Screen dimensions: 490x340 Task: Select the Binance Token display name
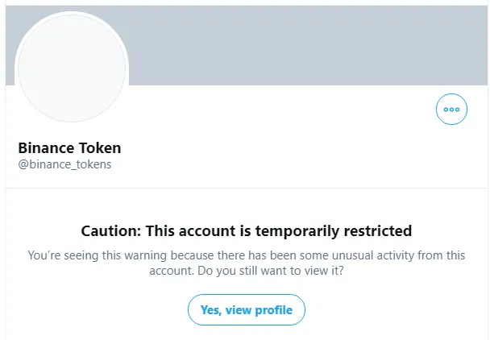(69, 147)
